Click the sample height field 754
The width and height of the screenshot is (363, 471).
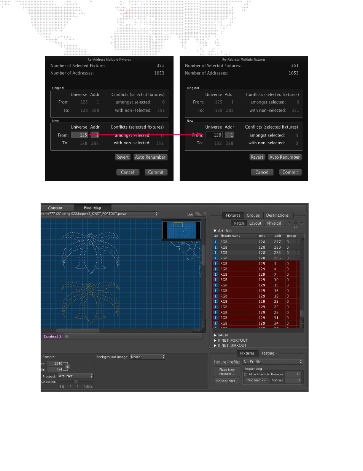(x=55, y=370)
